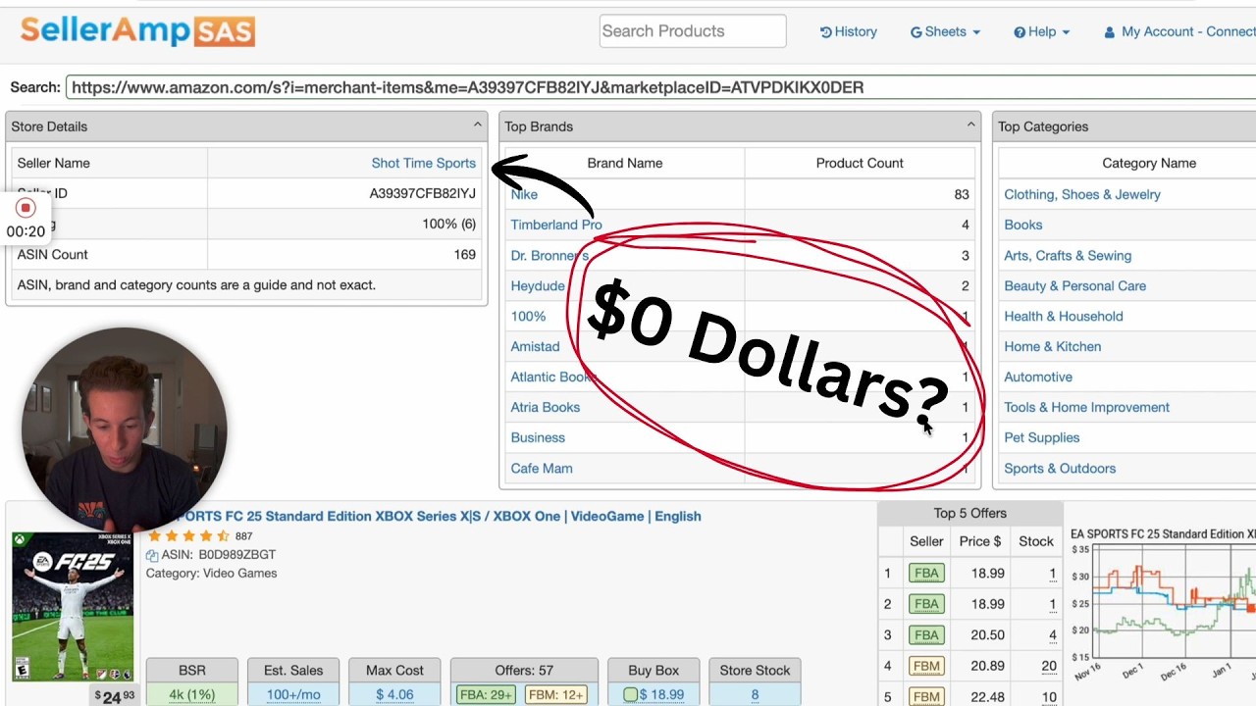Select the Tools & Home Improvement category
The image size is (1256, 706).
[x=1086, y=407]
